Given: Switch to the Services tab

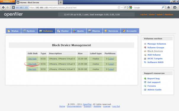Looking at the screenshot, I should tap(112, 31).
